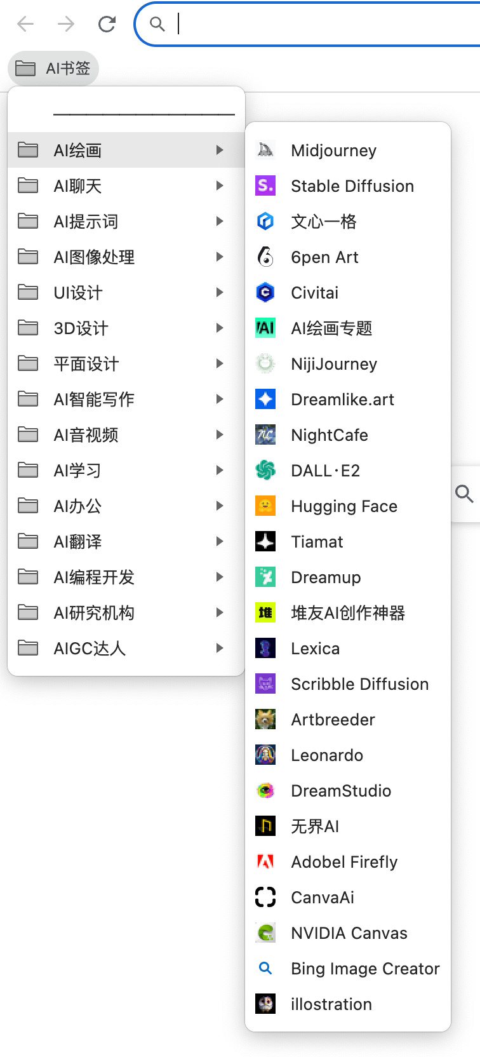
Task: Reload the page with refresh button
Action: (107, 24)
